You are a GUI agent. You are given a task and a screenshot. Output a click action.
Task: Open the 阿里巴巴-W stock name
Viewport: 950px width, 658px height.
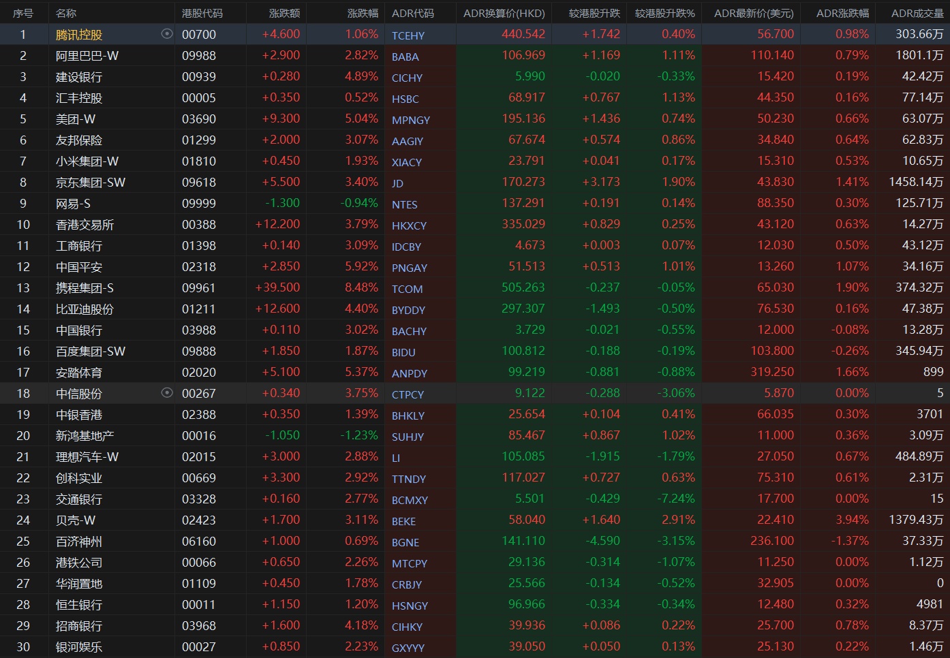pos(87,56)
